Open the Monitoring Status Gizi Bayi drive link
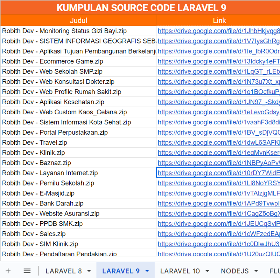 (x=217, y=31)
